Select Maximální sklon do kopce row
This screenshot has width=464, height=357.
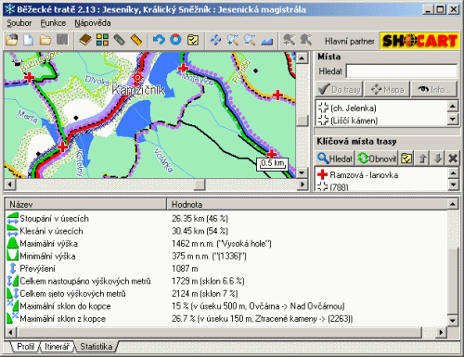tap(226, 306)
